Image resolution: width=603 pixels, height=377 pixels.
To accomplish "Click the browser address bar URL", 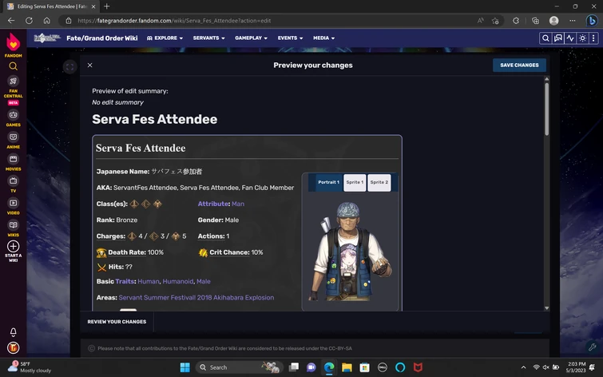I will click(174, 21).
